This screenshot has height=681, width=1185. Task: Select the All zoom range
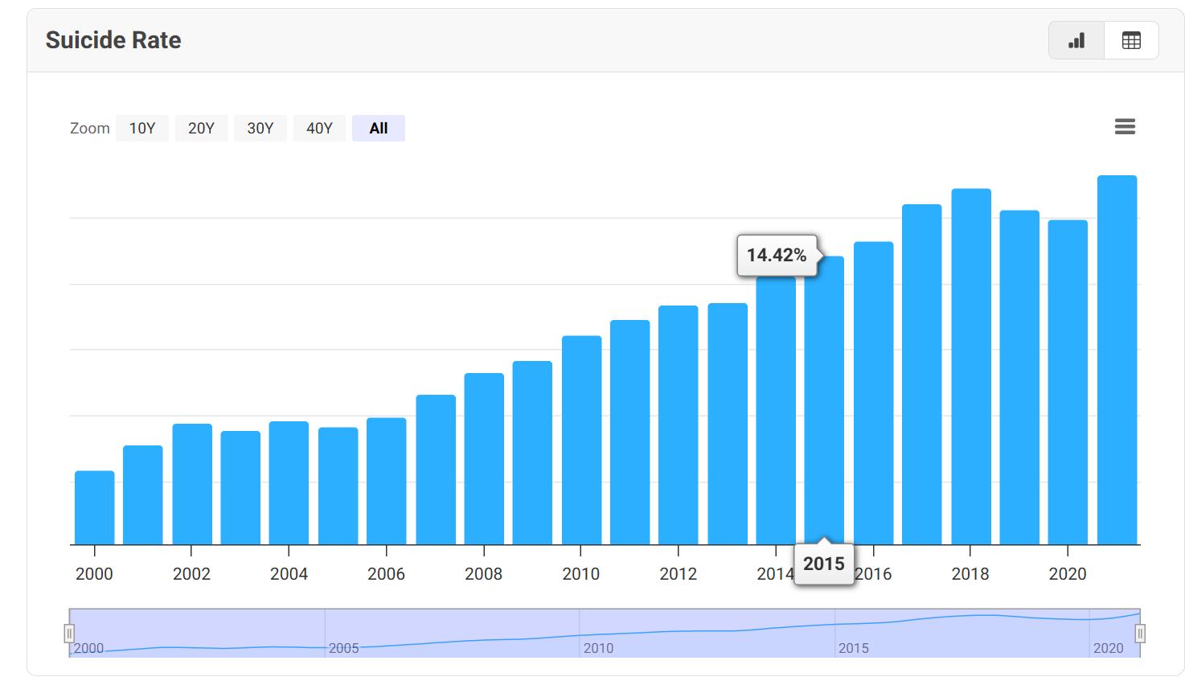pyautogui.click(x=379, y=128)
